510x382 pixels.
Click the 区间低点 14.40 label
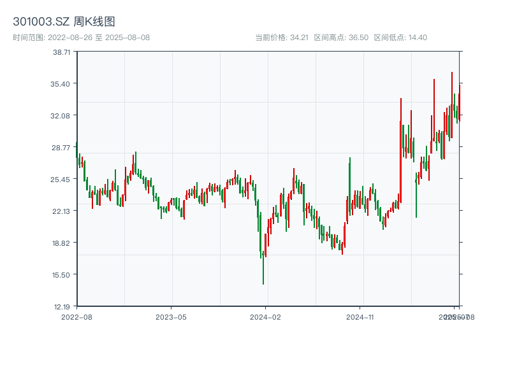(400, 38)
